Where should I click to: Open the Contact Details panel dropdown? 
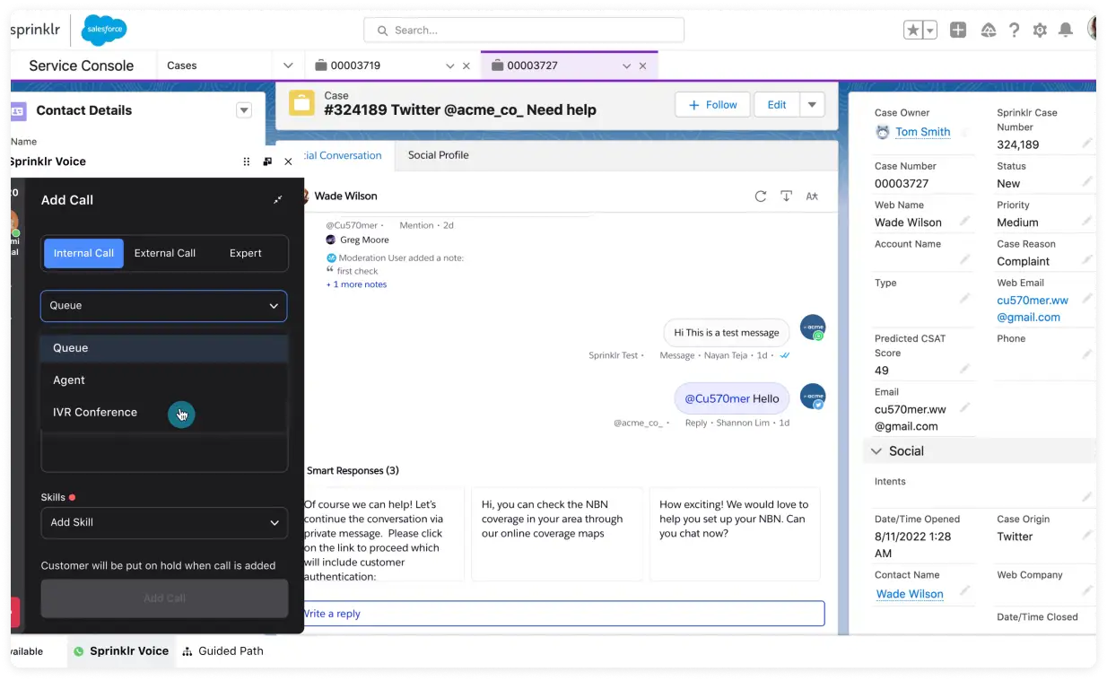243,110
